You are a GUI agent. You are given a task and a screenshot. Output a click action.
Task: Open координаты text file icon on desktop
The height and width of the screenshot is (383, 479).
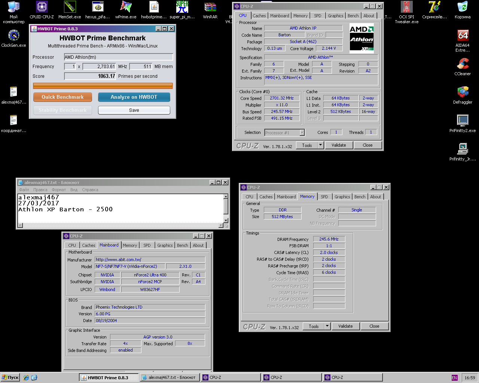coord(13,124)
